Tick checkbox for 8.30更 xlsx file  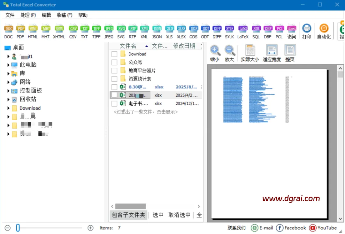pyautogui.click(x=114, y=87)
